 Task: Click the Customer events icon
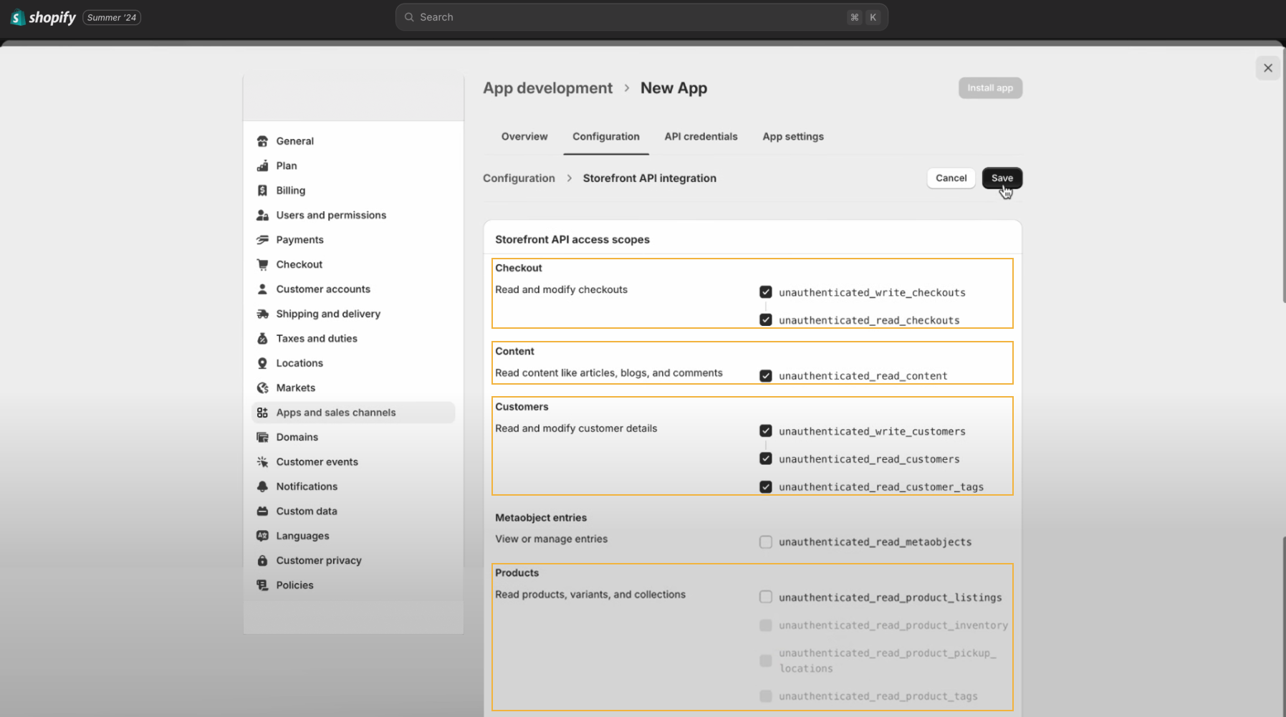pyautogui.click(x=262, y=462)
